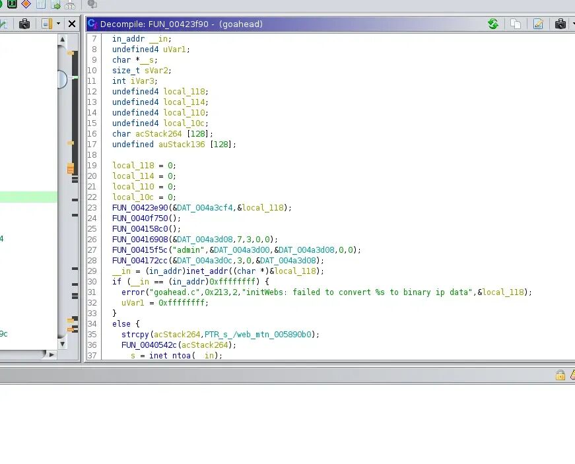Expand the Listing field editor dropdown arrow

[58, 24]
